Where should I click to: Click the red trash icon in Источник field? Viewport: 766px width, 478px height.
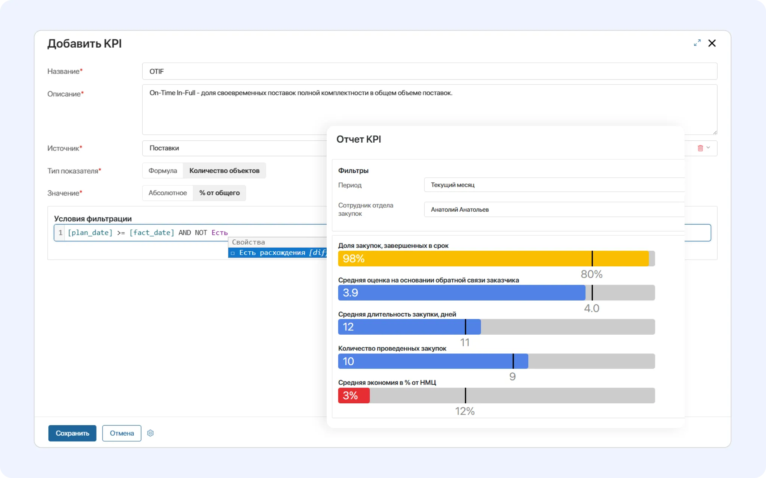[700, 148]
